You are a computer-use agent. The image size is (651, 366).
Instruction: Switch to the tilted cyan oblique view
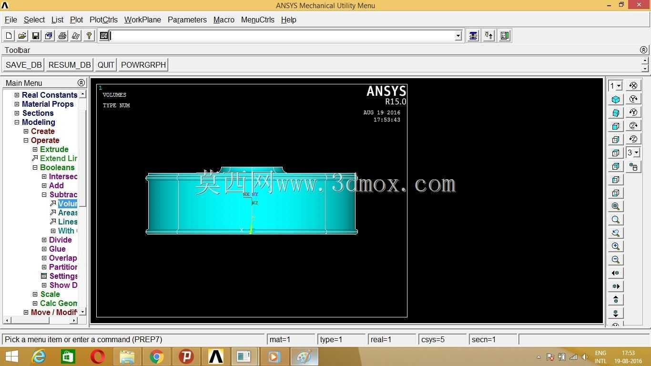616,113
